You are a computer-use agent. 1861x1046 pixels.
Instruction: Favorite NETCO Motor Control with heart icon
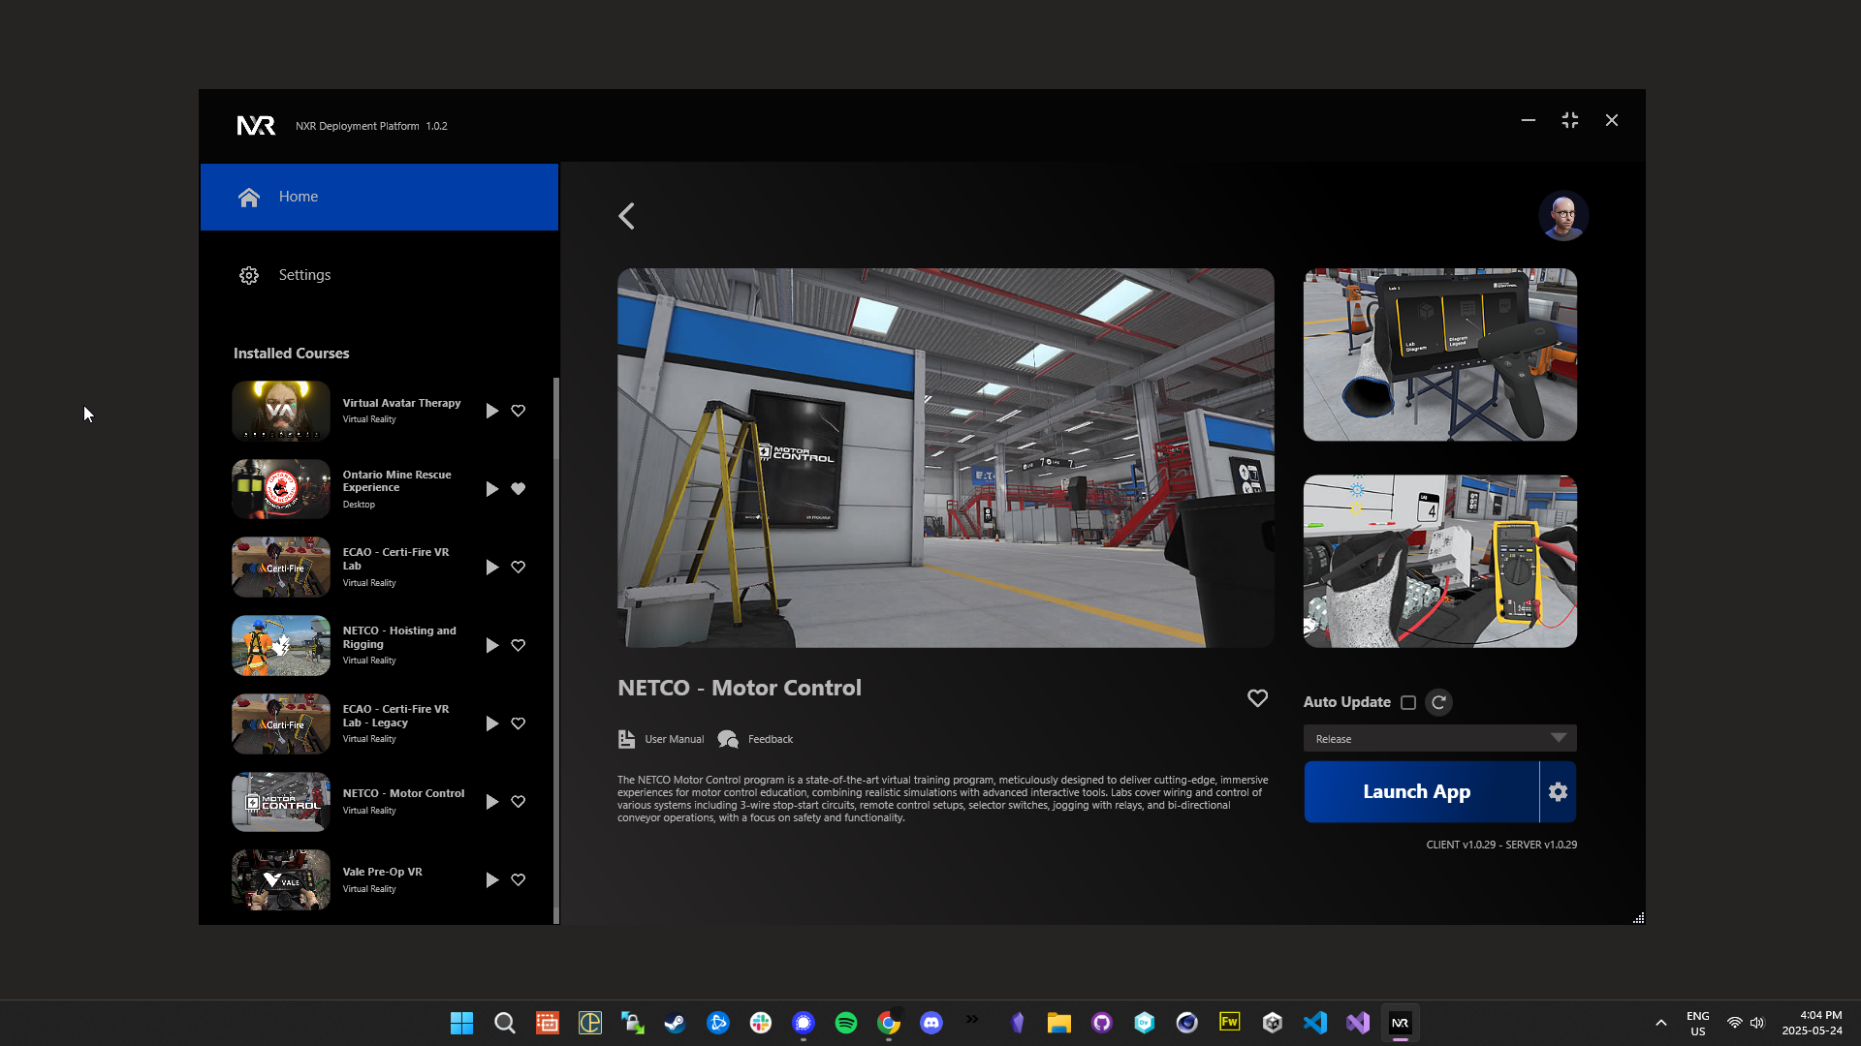1257,698
